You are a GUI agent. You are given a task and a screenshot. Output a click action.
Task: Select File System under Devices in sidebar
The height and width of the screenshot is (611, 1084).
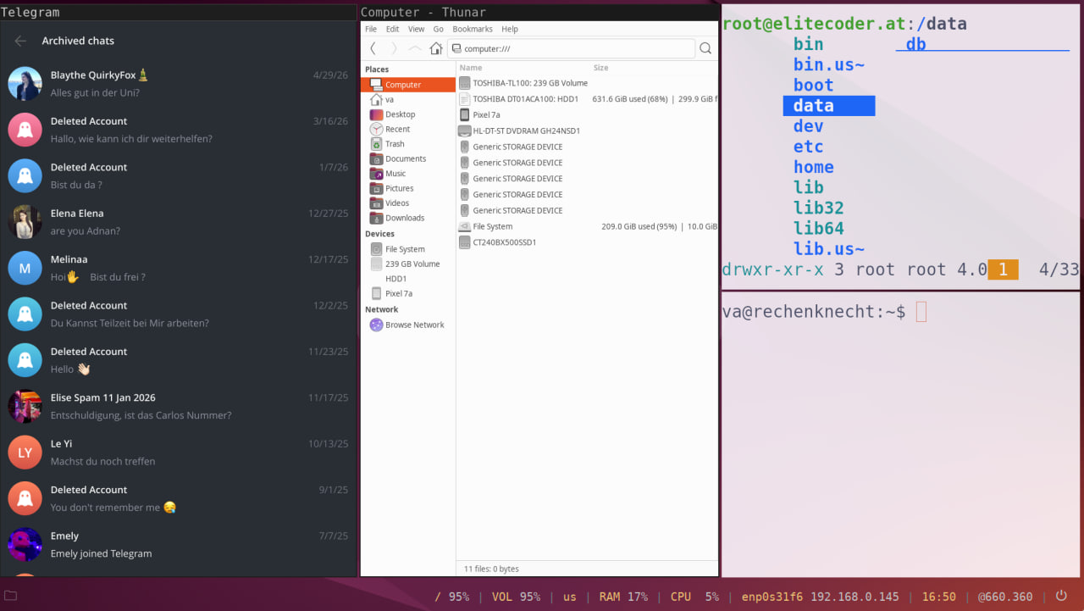tap(408, 249)
